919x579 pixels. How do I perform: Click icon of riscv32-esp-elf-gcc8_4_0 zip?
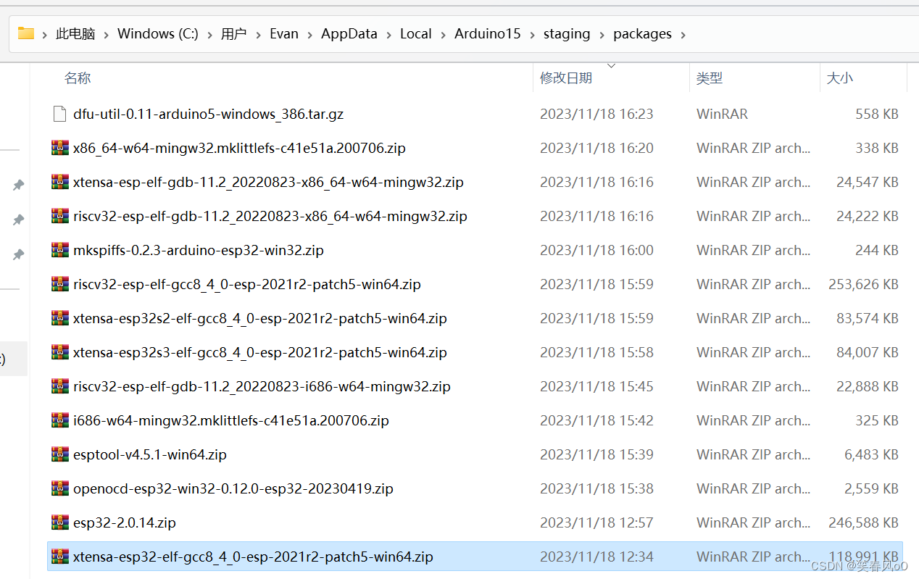(x=60, y=284)
